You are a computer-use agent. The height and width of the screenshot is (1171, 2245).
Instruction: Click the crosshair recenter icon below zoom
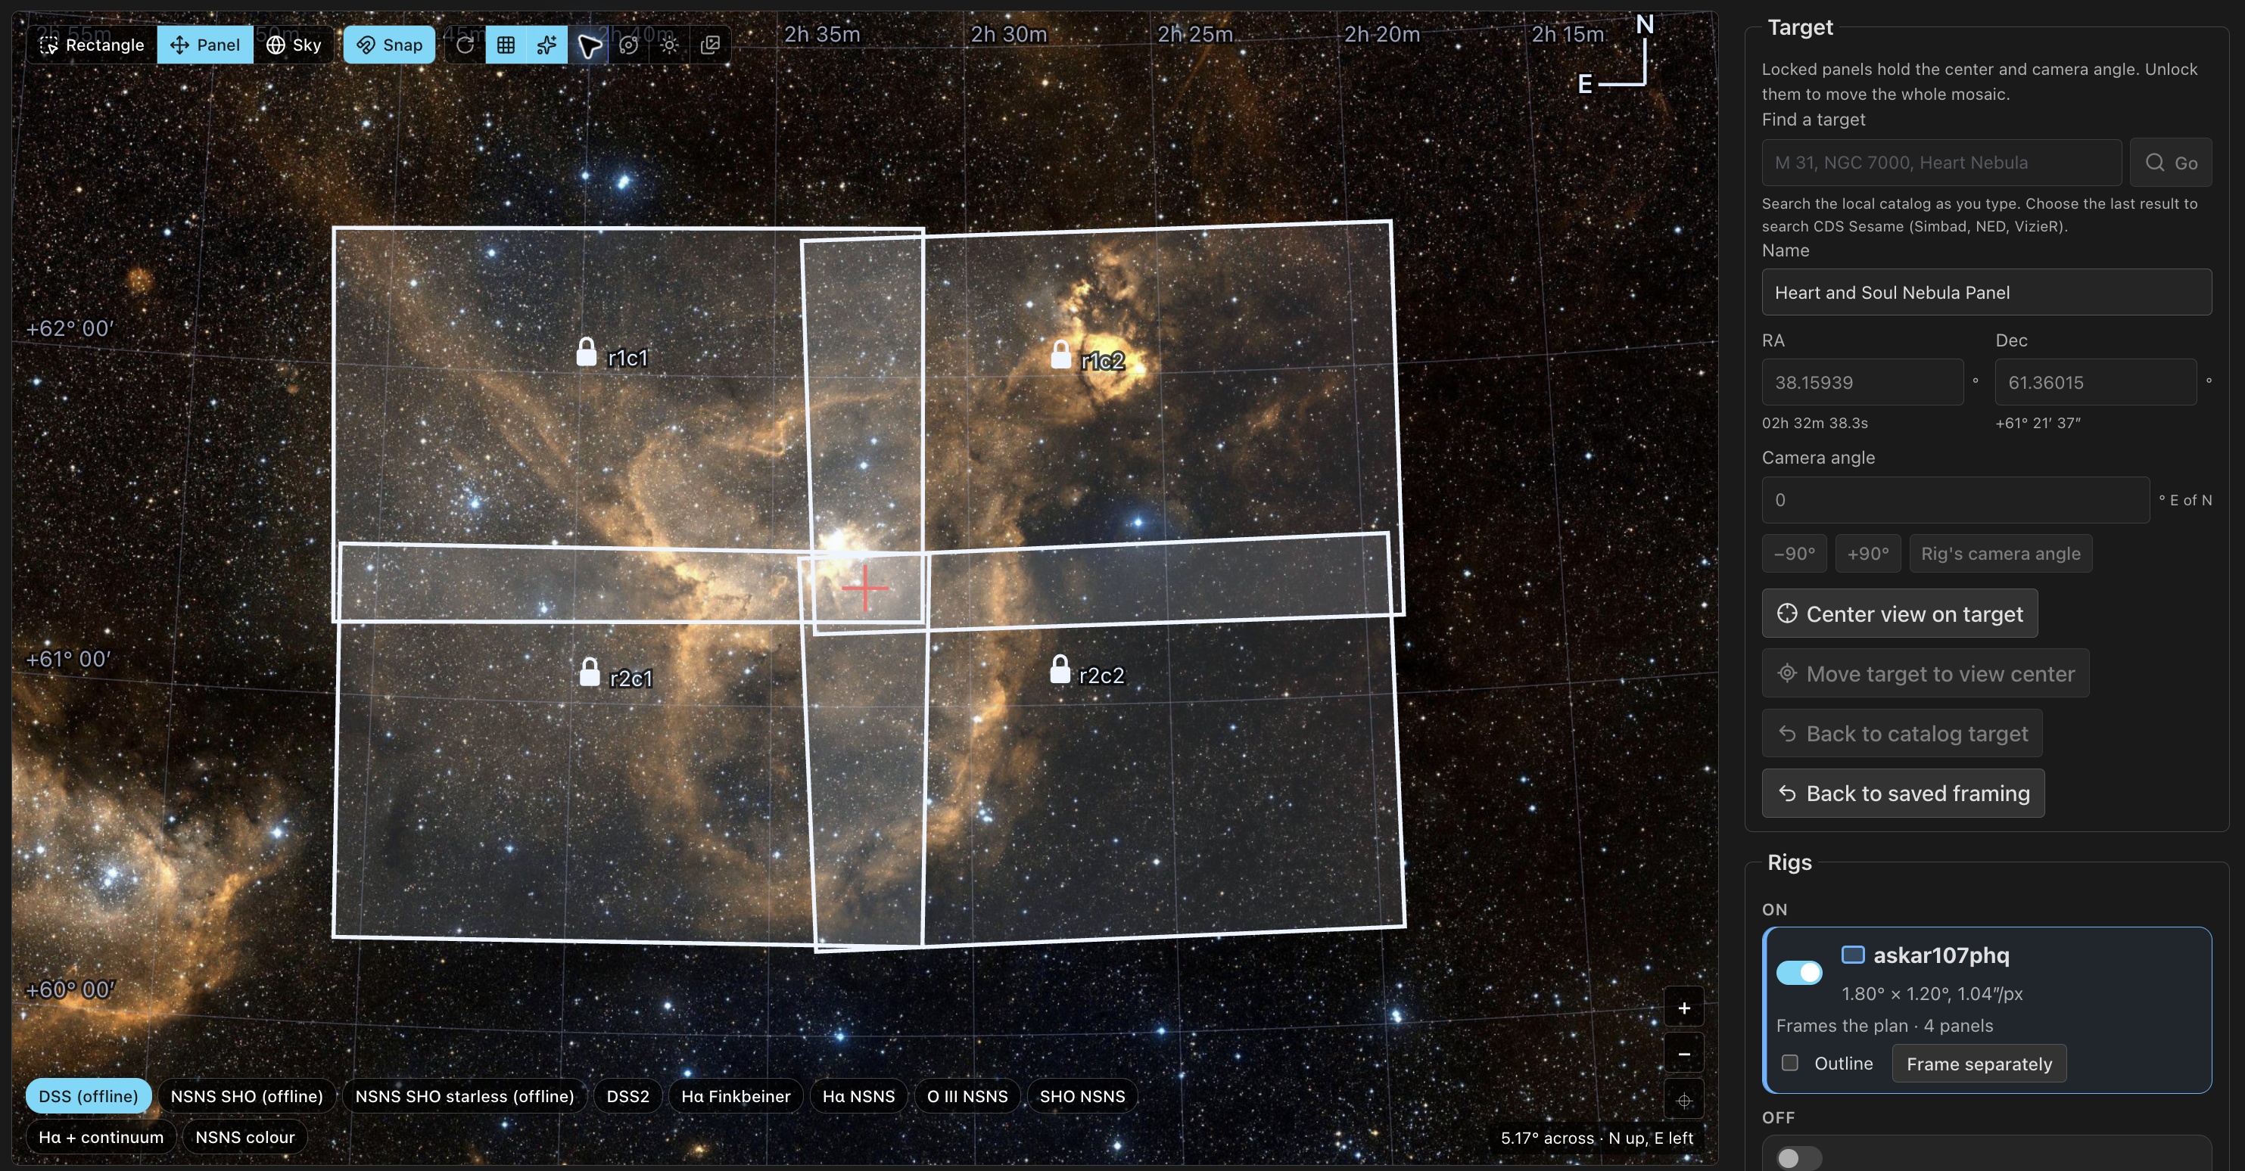tap(1683, 1101)
